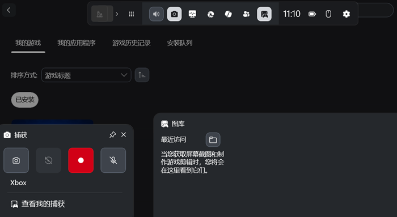The height and width of the screenshot is (217, 397).
Task: Open 安装队列 tab
Action: [x=180, y=43]
